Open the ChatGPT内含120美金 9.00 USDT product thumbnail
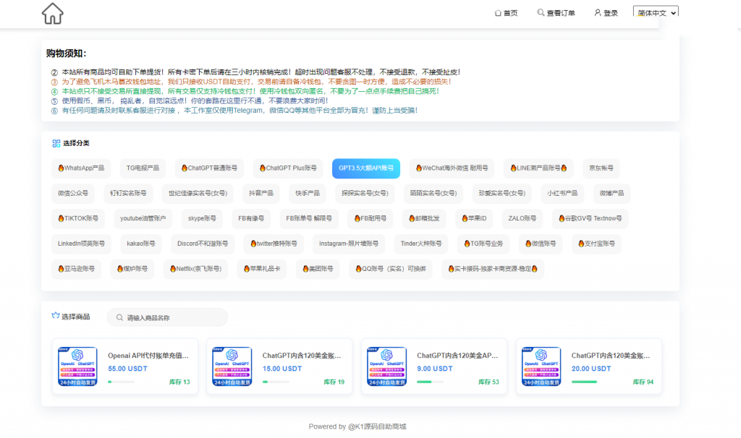Image resolution: width=741 pixels, height=438 pixels. (x=386, y=365)
